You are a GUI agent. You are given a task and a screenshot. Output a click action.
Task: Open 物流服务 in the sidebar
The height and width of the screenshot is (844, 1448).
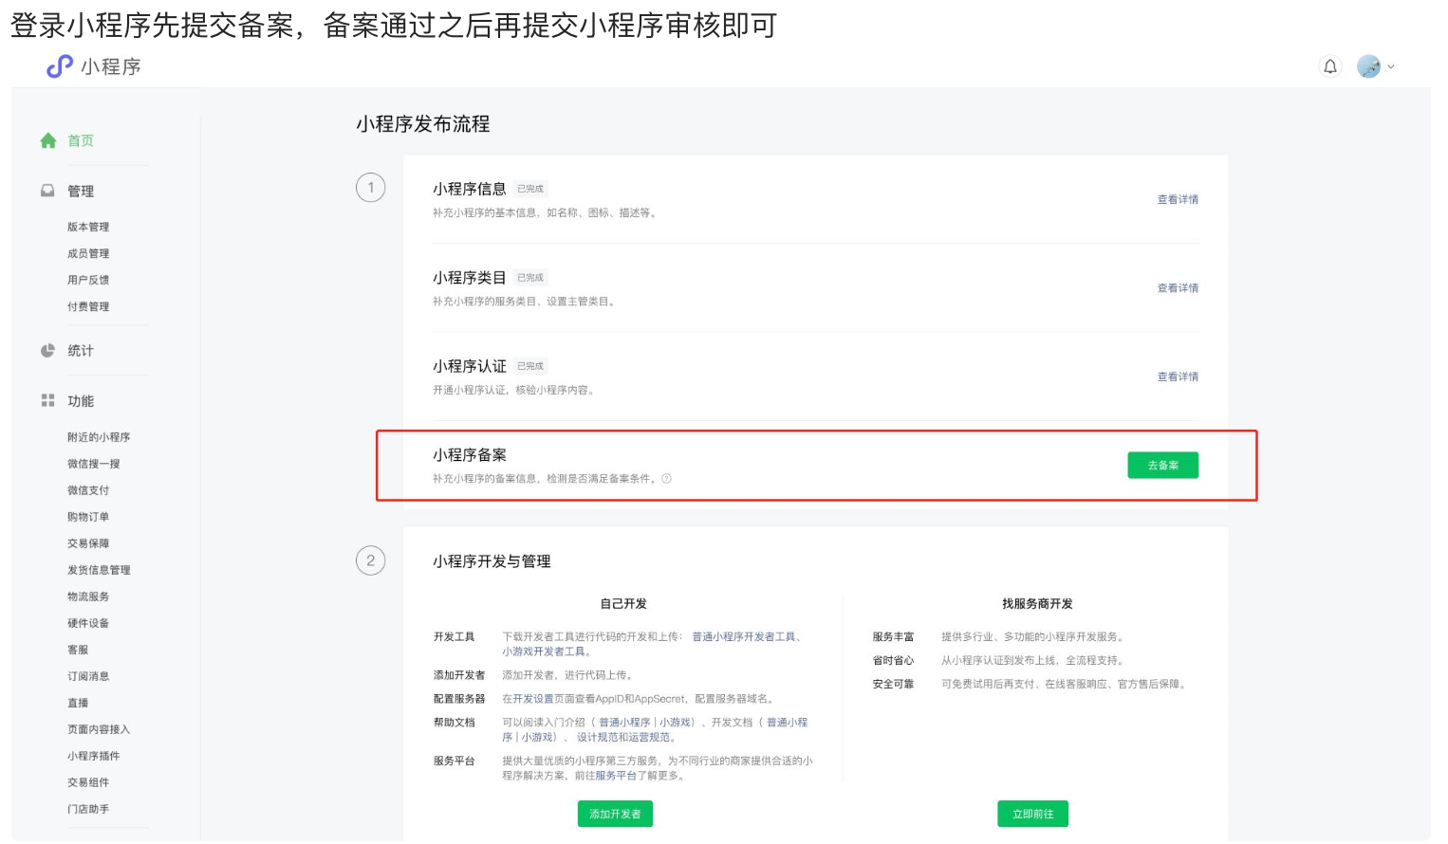coord(88,596)
